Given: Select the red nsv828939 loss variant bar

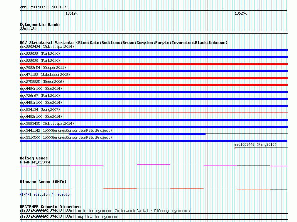Looking at the screenshot, I should 154,64.
